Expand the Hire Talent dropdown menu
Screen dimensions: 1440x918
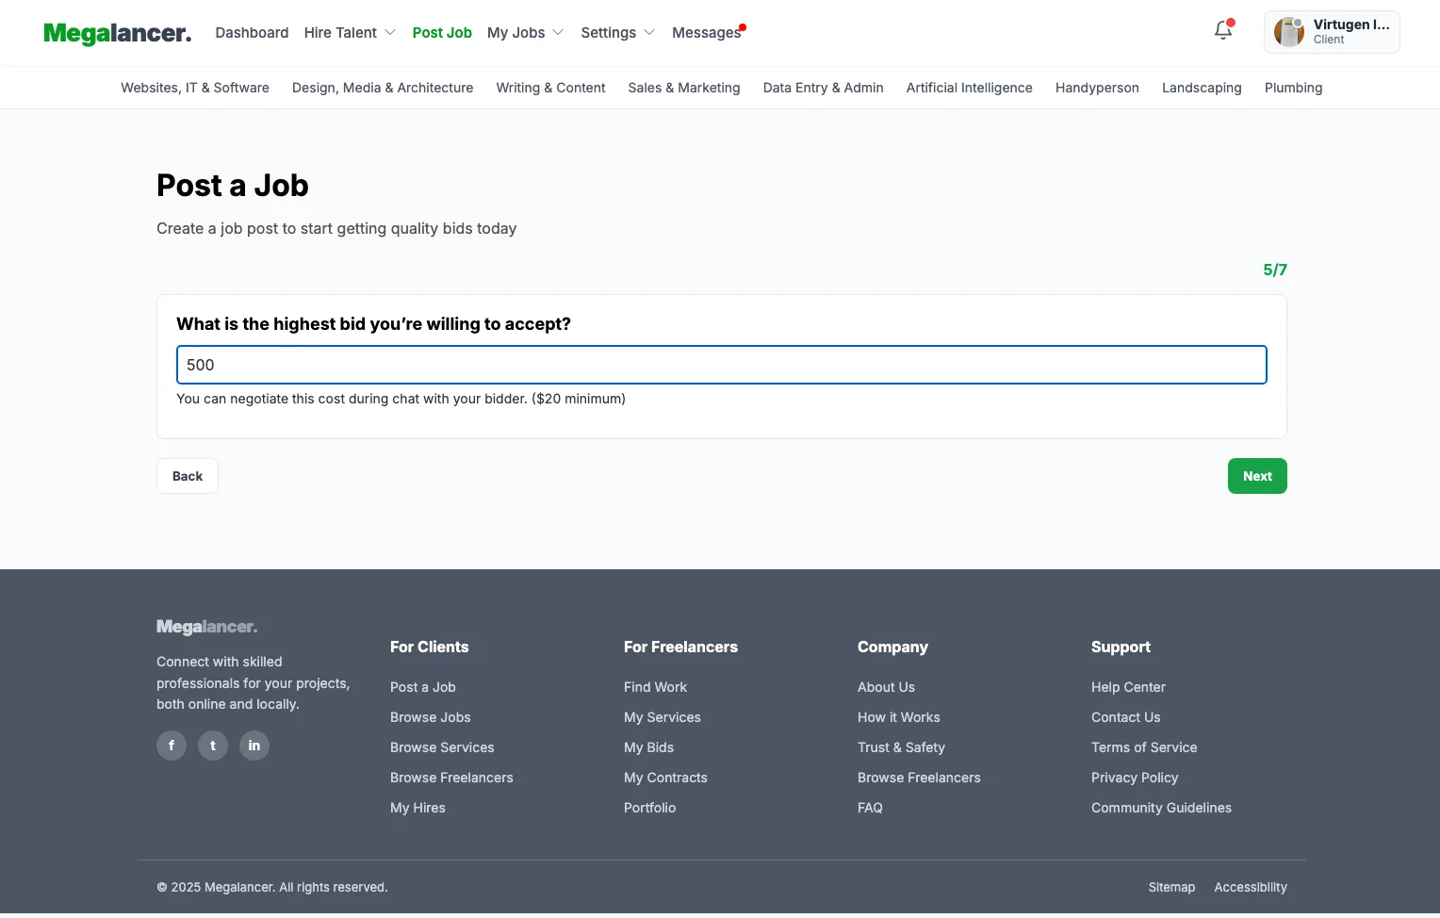(350, 33)
